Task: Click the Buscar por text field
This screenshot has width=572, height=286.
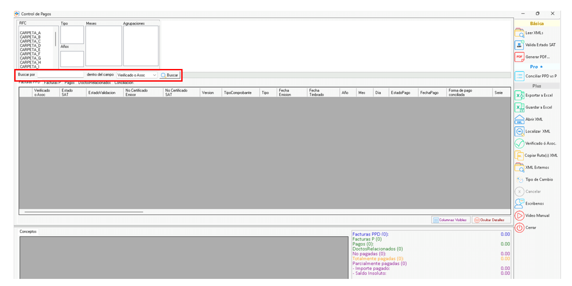Action: (60, 75)
